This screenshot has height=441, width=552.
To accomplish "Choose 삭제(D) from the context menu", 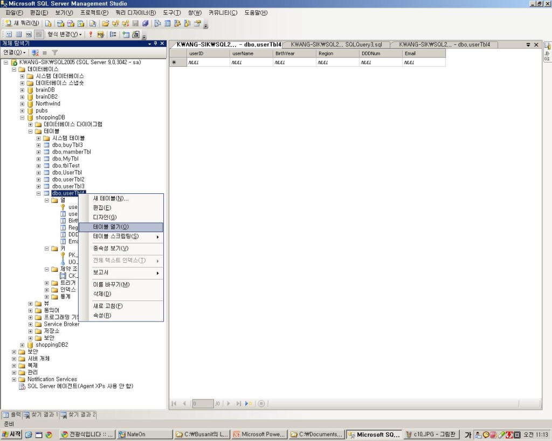I will tap(121, 293).
